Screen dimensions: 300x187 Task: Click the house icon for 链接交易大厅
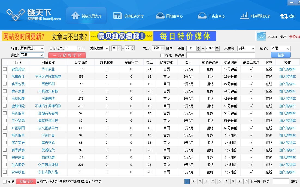[75, 16]
